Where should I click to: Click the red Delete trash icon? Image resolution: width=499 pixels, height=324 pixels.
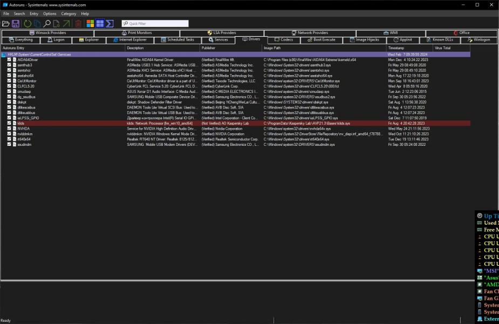[78, 24]
